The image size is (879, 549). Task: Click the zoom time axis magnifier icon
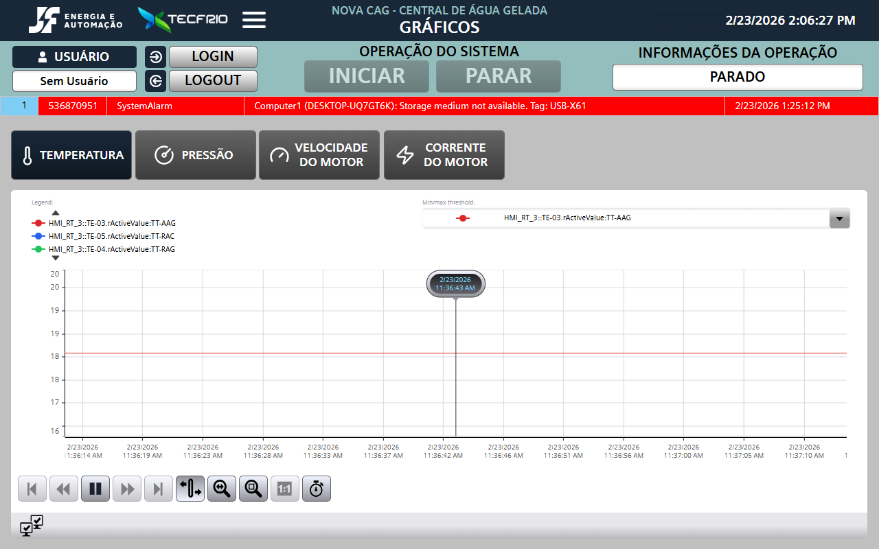tap(222, 489)
